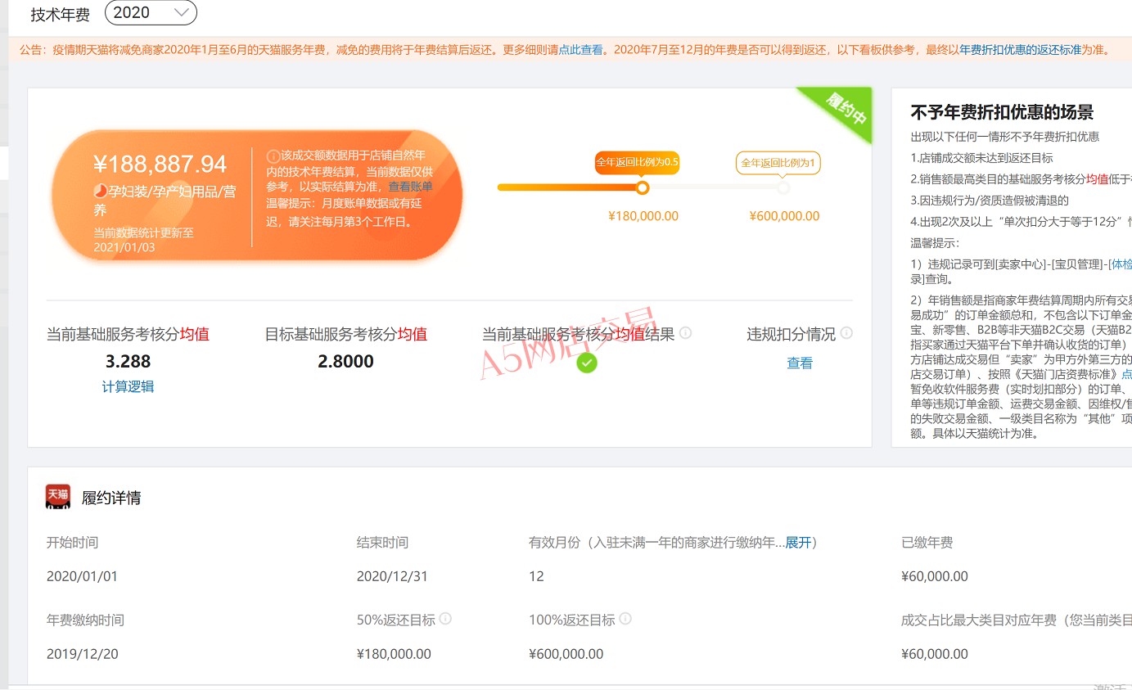Click the 2.8000 target score value
The width and height of the screenshot is (1132, 690).
pyautogui.click(x=345, y=361)
